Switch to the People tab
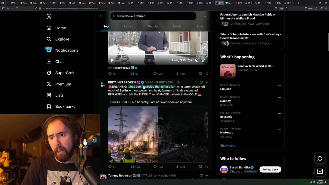 coord(153,26)
